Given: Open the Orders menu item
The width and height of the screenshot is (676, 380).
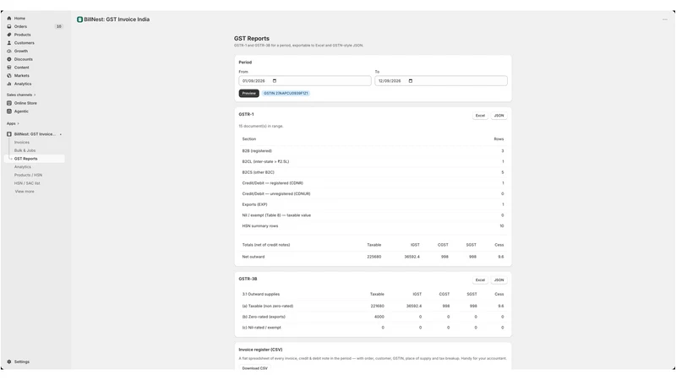Looking at the screenshot, I should tap(20, 26).
